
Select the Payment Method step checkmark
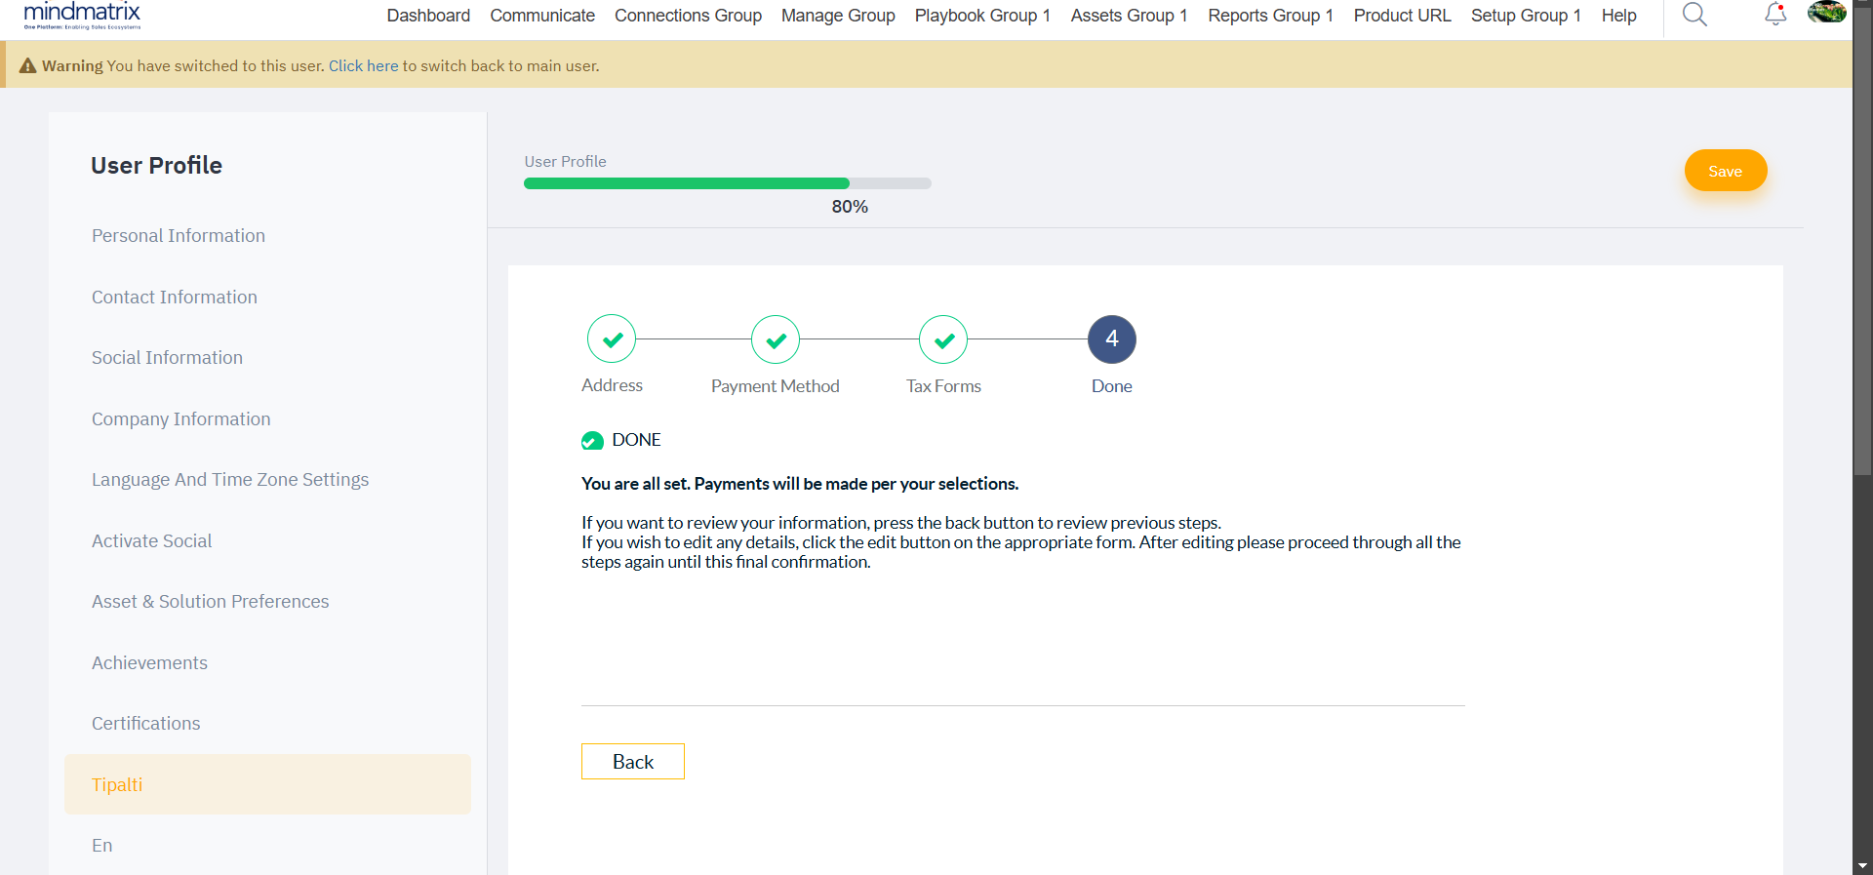(x=776, y=339)
